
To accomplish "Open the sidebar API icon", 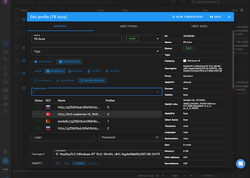I will (5, 90).
